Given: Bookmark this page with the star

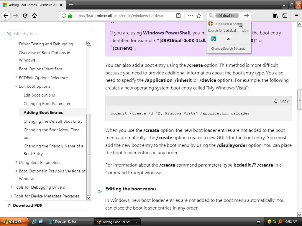Looking at the screenshot, I should 199,16.
